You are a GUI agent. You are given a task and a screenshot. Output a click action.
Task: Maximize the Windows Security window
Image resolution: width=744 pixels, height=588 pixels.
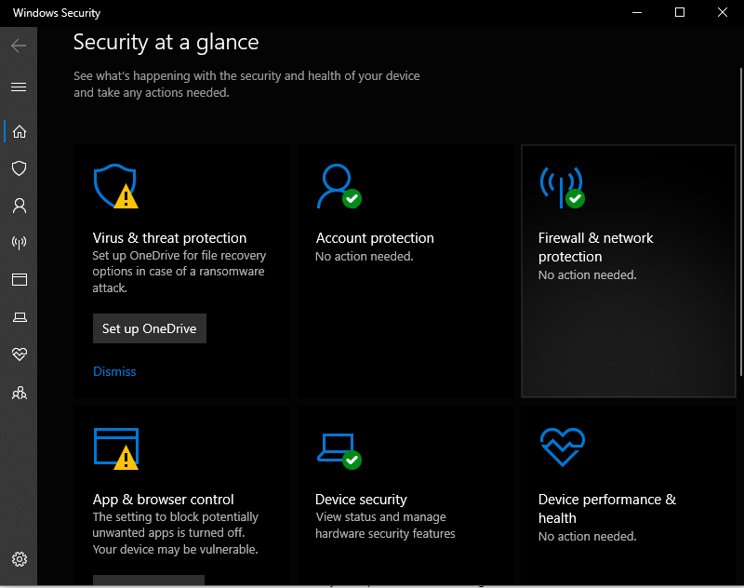click(680, 13)
